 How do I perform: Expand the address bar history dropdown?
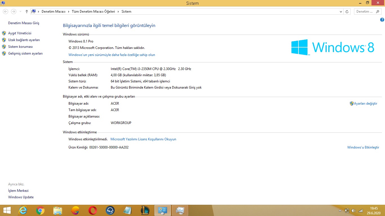pos(341,12)
